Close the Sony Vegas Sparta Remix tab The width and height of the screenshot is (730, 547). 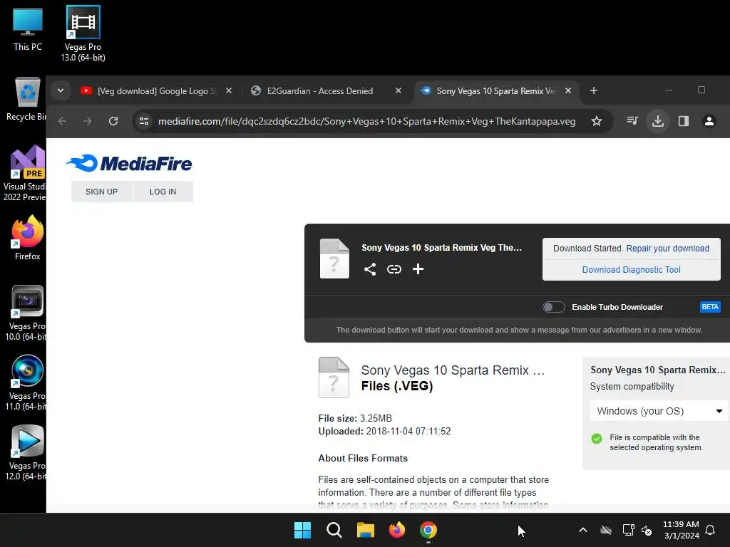[x=568, y=90]
